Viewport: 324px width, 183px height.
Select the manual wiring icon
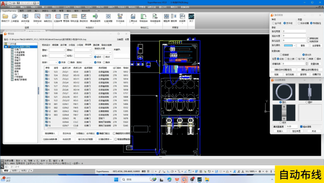coord(120,16)
